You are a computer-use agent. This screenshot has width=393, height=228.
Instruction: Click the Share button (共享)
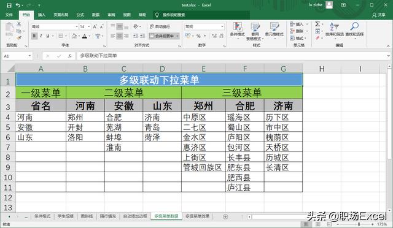click(379, 15)
